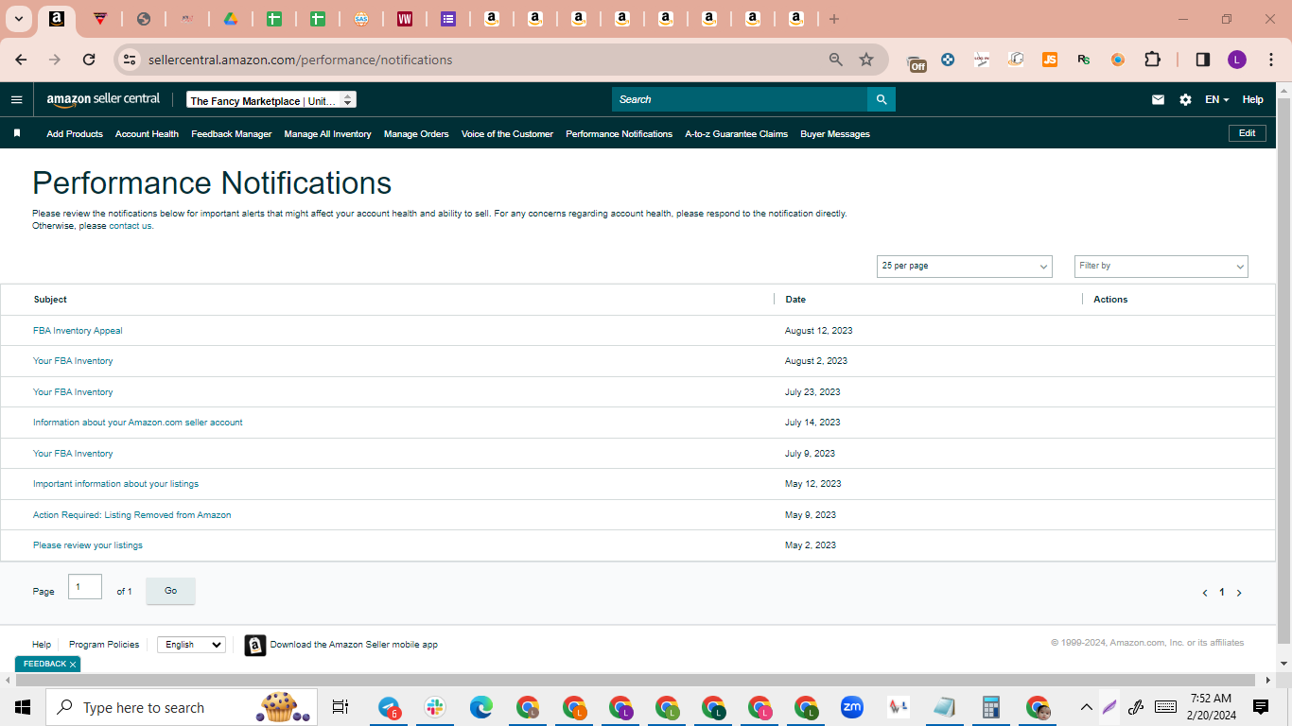1292x726 pixels.
Task: Open the EN language dropdown in header
Action: click(x=1216, y=99)
